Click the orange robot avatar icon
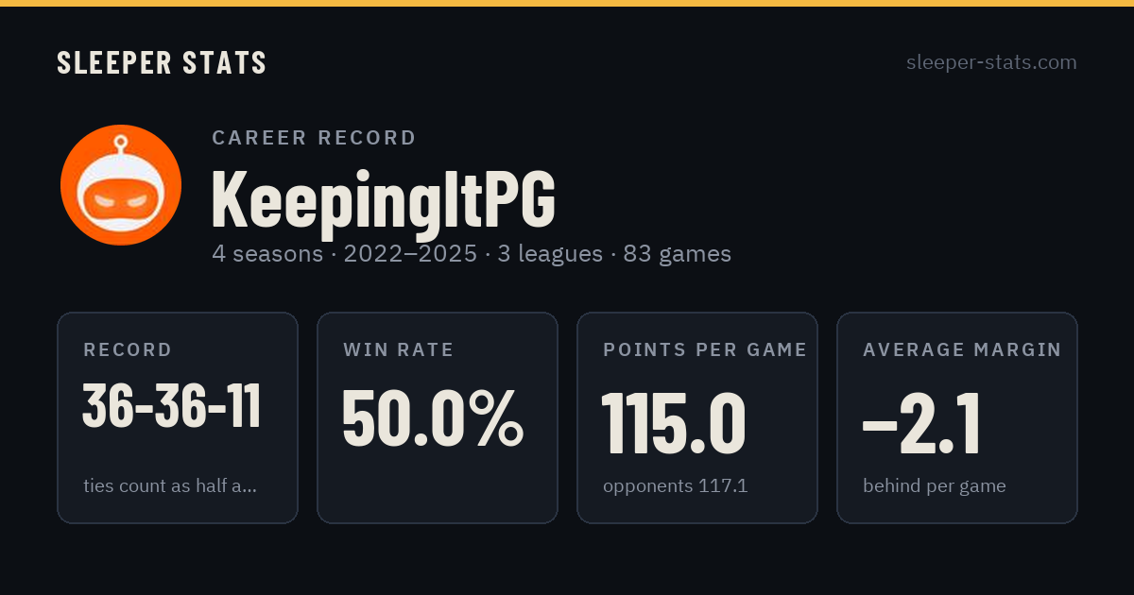This screenshot has height=595, width=1134. coord(121,185)
